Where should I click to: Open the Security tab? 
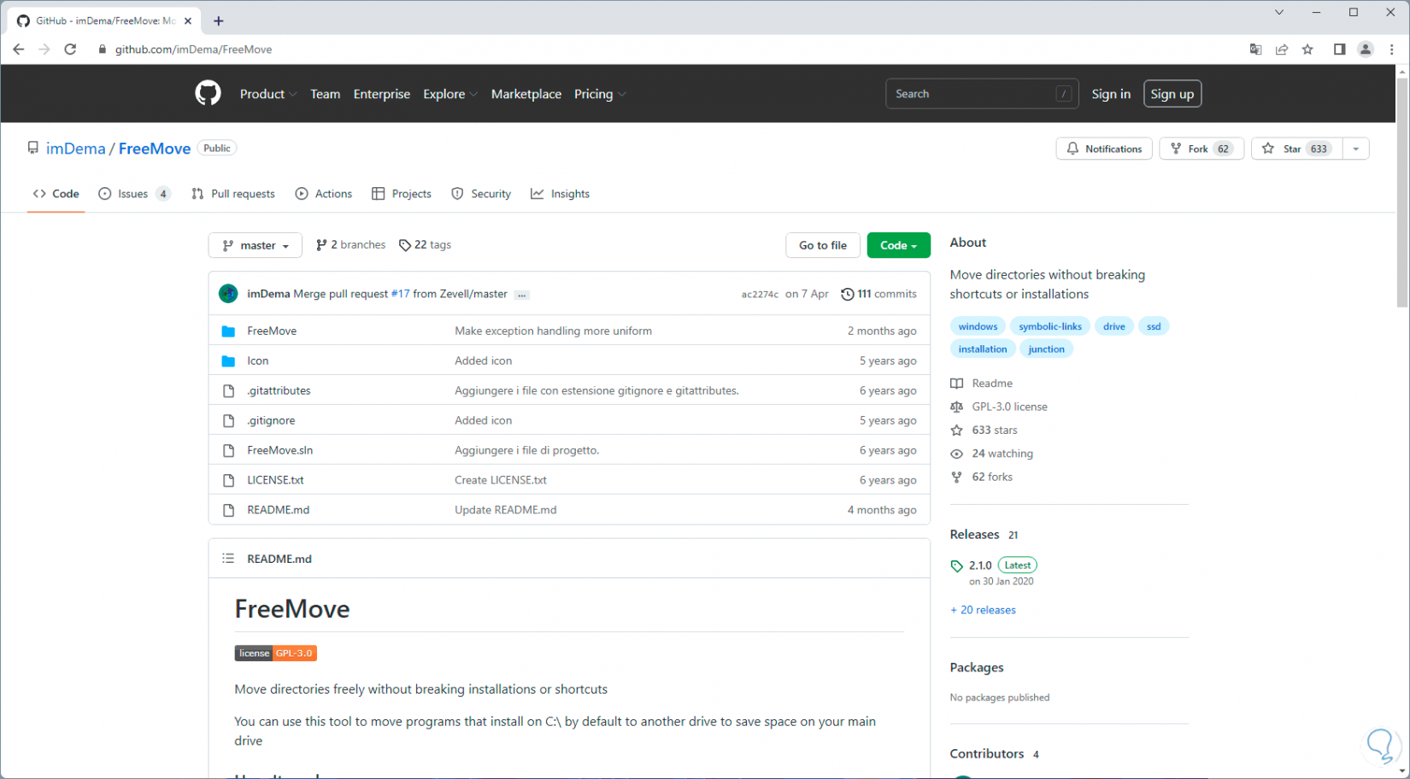tap(481, 194)
